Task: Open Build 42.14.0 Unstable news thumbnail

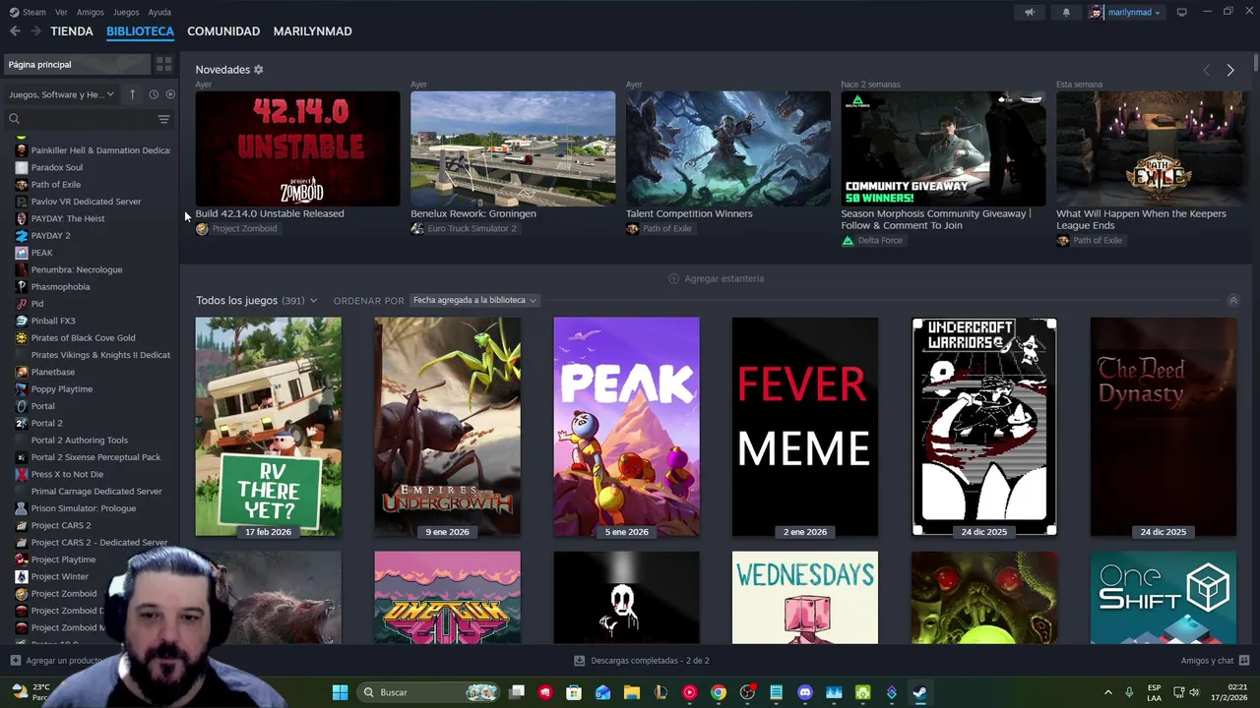Action: coord(297,148)
